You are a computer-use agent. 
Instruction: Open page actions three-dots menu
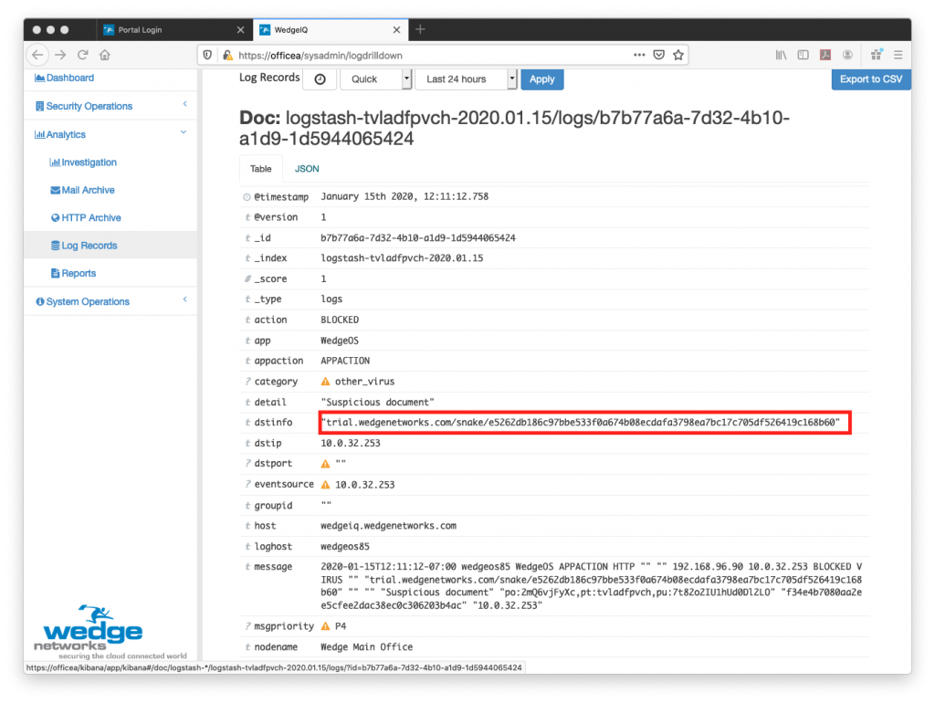[639, 55]
